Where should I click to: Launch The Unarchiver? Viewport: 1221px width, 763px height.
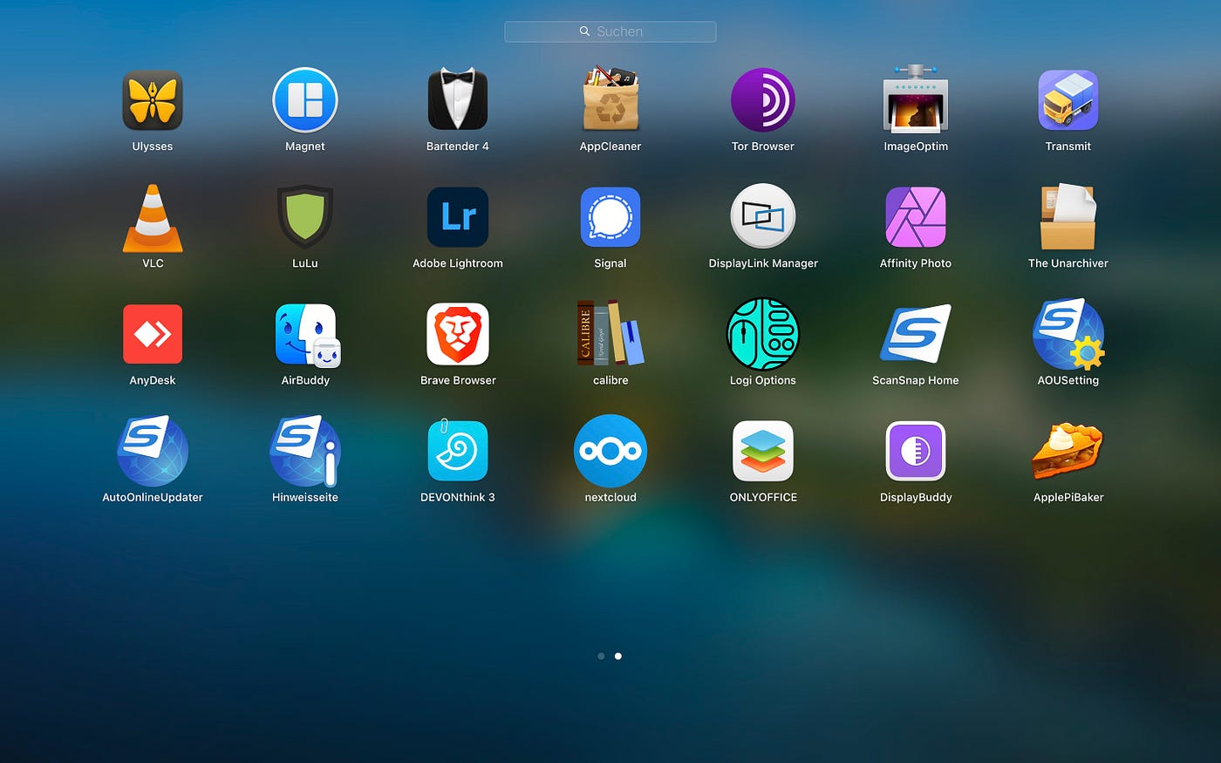point(1068,216)
